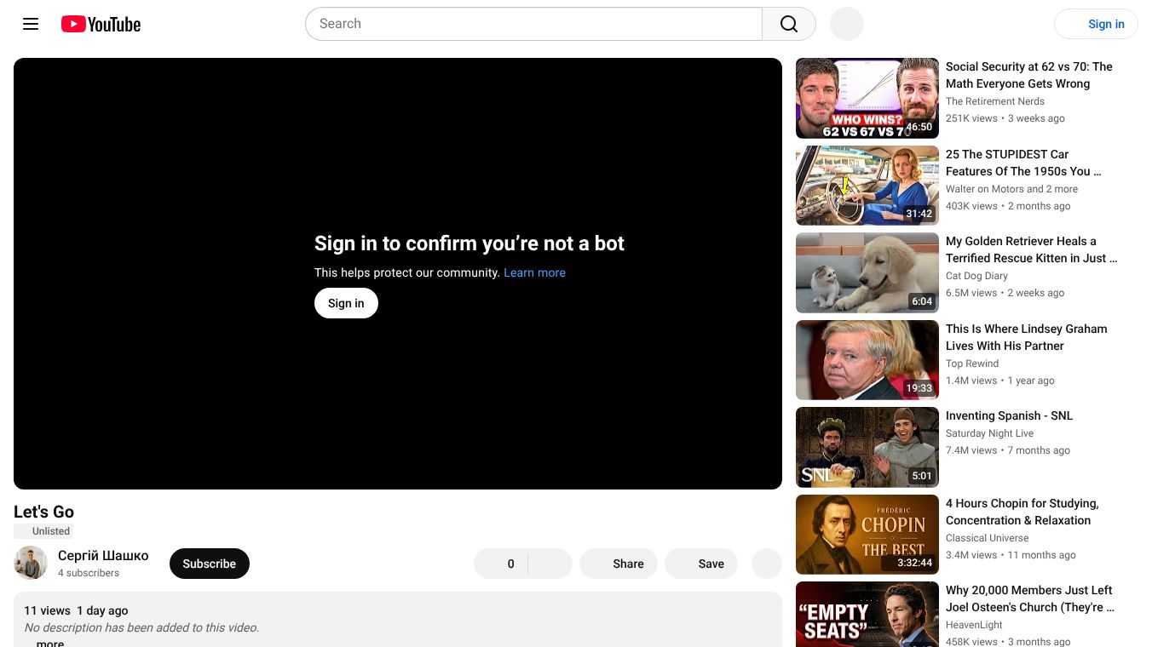The height and width of the screenshot is (647, 1152).
Task: Open 'My Golden Retriever Heals' video title
Action: click(1031, 249)
